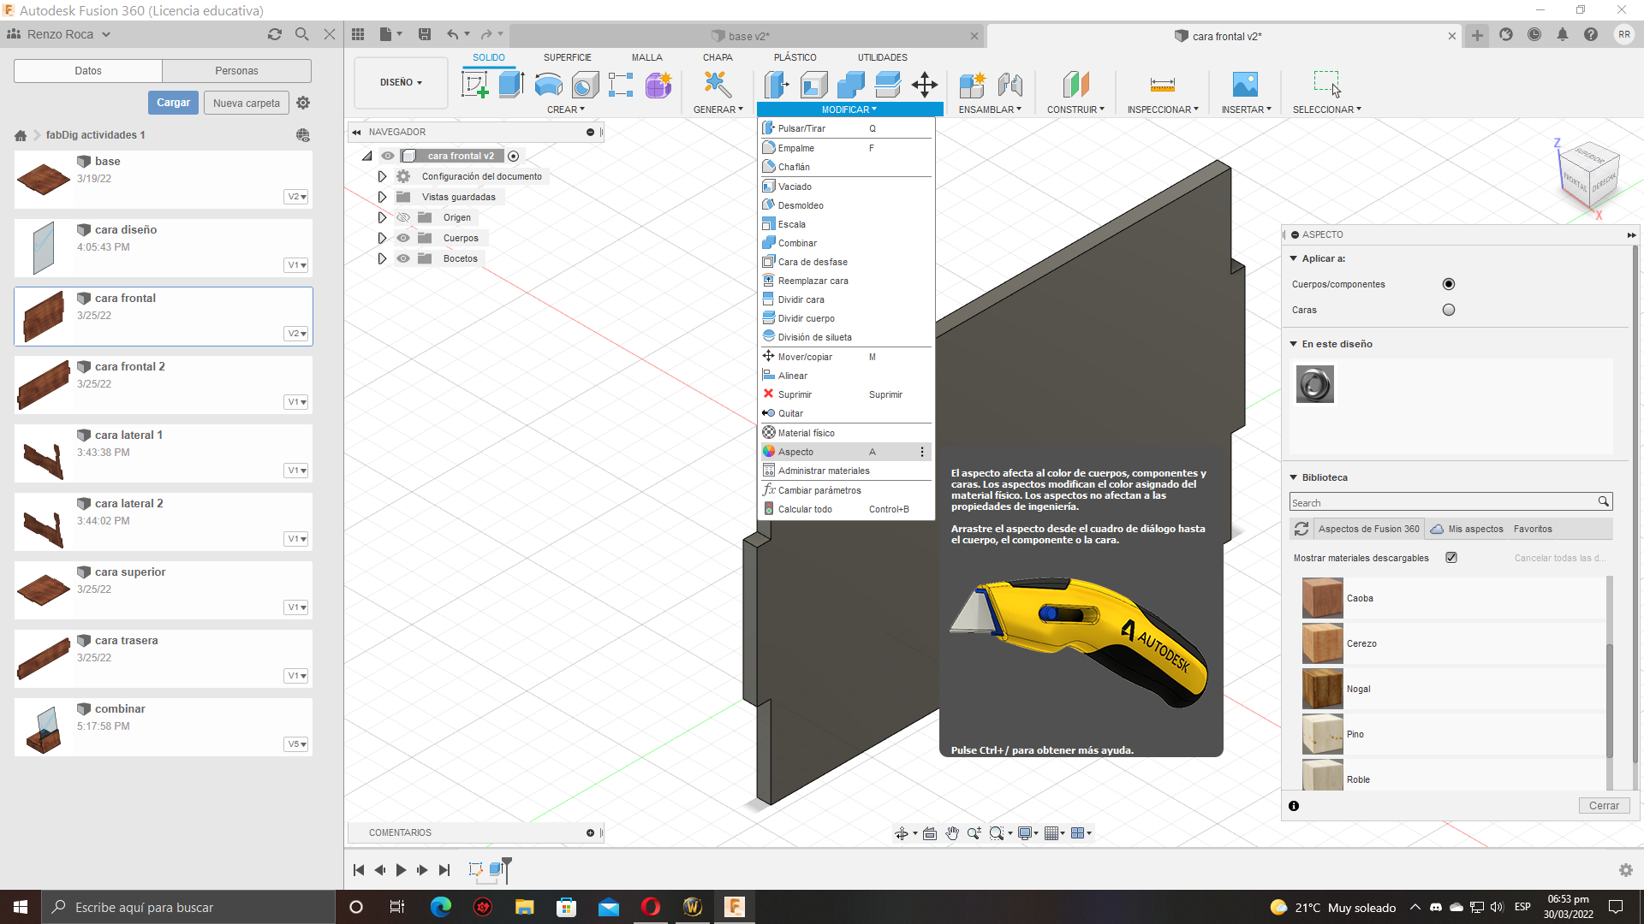Select the Extrude tool in the toolbar
Viewport: 1644px width, 924px height.
511,84
